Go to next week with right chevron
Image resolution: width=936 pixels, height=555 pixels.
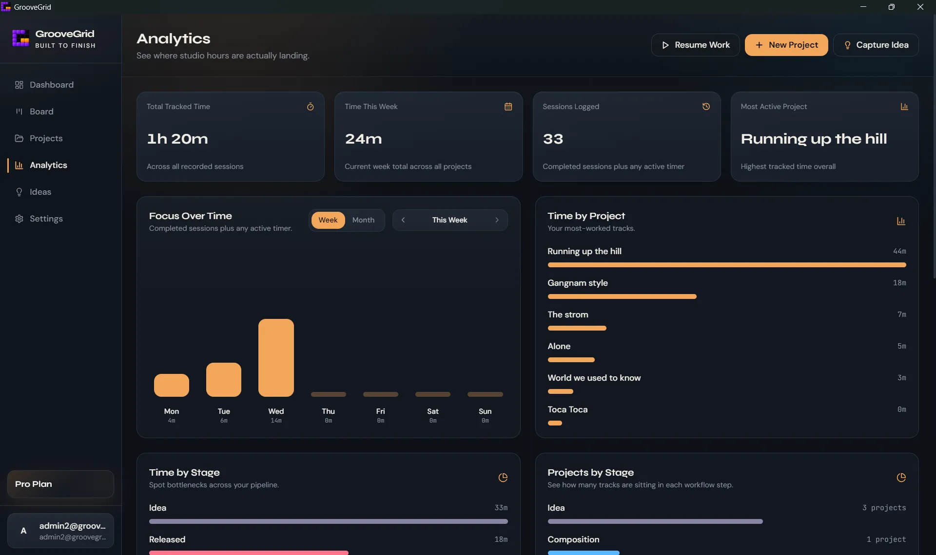point(497,220)
